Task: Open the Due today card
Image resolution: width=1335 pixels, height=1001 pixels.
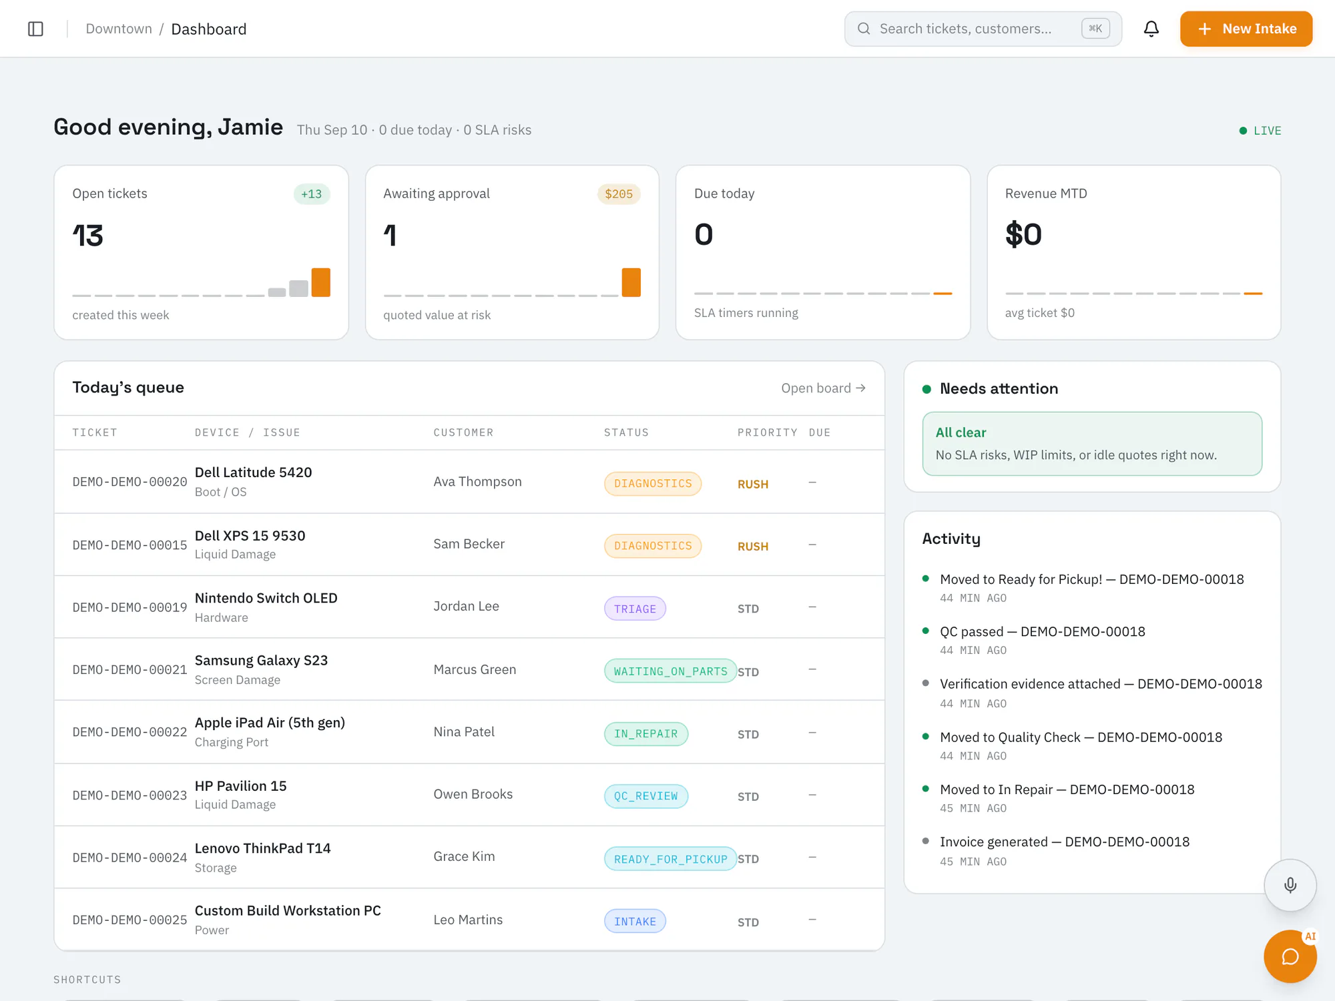Action: [x=823, y=252]
